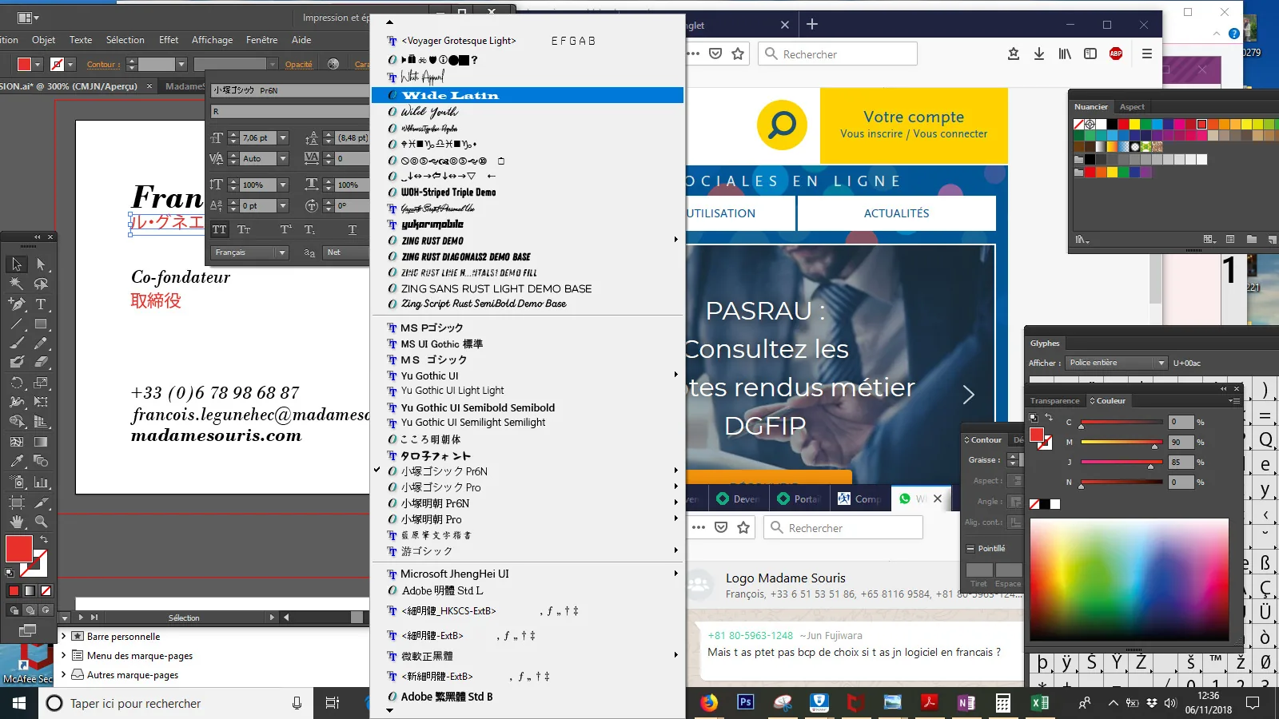The width and height of the screenshot is (1279, 719).
Task: Open the Français language dropdown
Action: [249, 252]
